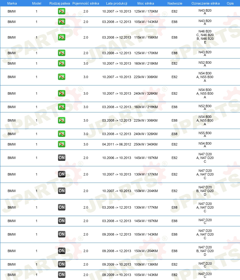Click the Moc silnika column header
The height and width of the screenshot is (280, 240).
coord(145,3)
